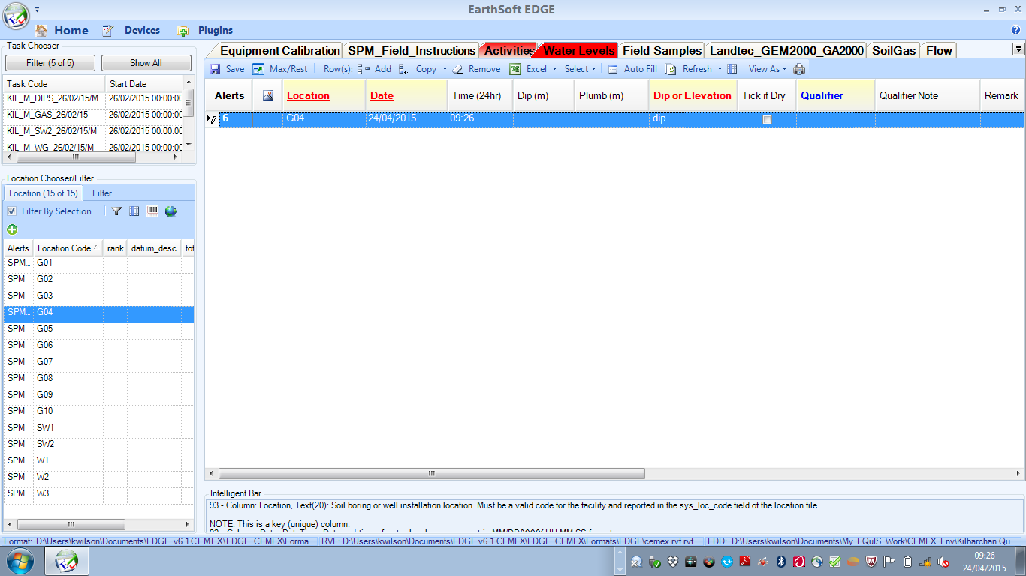Open the globe map icon in Location Chooser
The height and width of the screenshot is (576, 1026).
coord(170,211)
